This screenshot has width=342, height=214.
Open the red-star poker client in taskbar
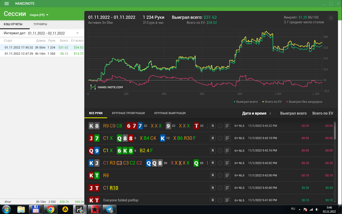94,210
